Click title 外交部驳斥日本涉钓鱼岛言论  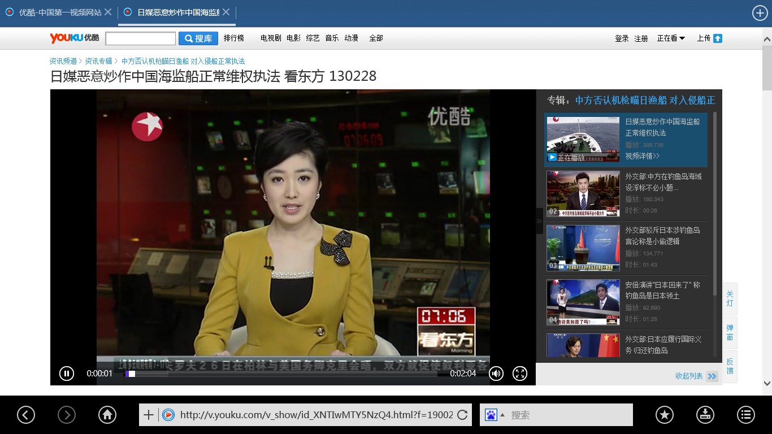click(662, 236)
